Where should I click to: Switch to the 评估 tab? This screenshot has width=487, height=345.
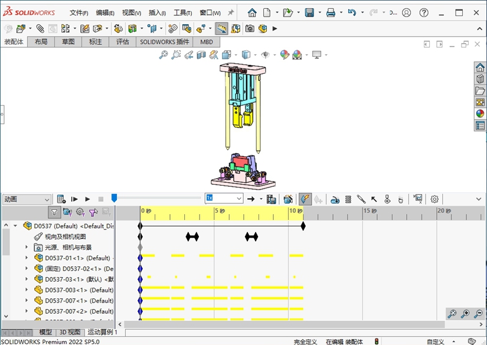(122, 42)
